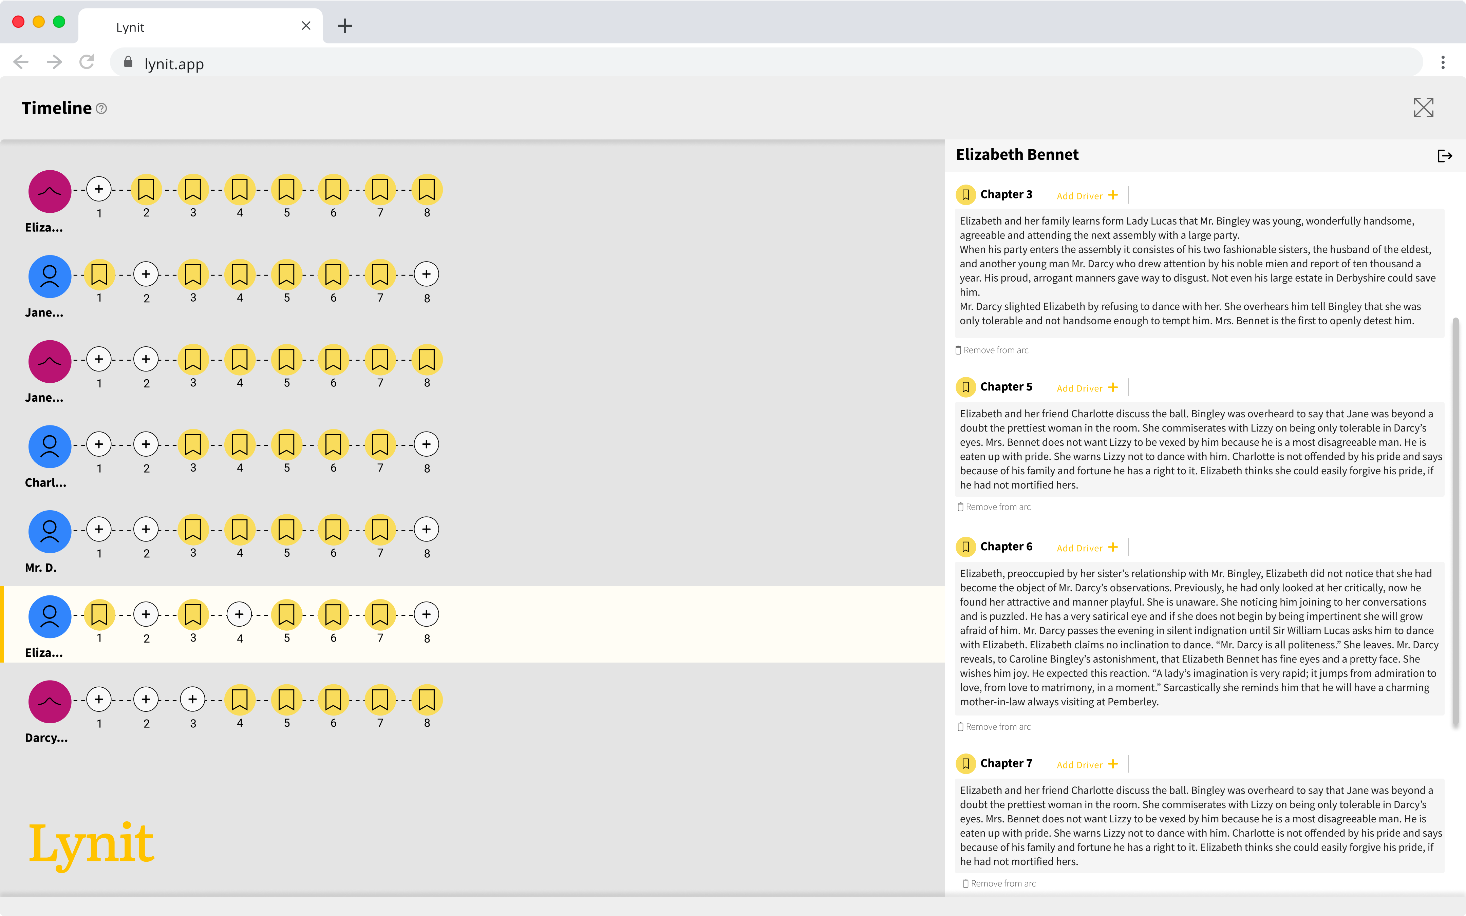Open chapter 6 bookmark in Charl... row
Viewport: 1466px width, 916px height.
[x=333, y=444]
